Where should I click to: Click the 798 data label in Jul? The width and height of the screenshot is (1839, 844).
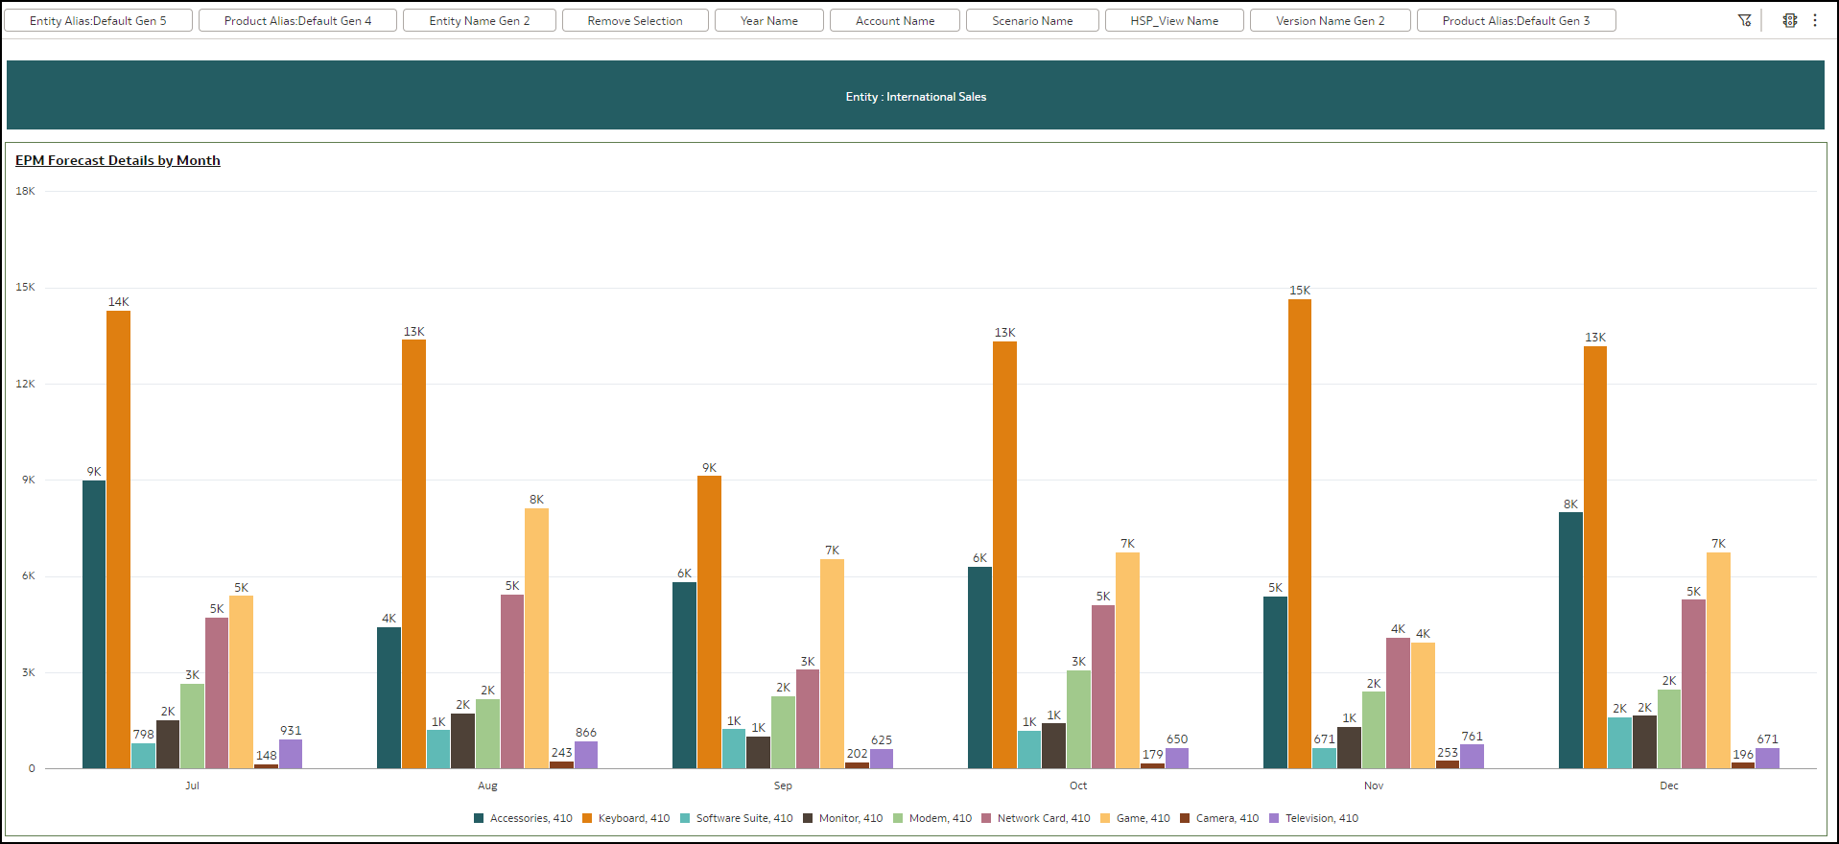pyautogui.click(x=143, y=735)
